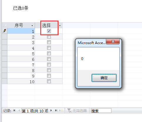
Task: Click select-all corner of datasheet
Action: (4, 26)
